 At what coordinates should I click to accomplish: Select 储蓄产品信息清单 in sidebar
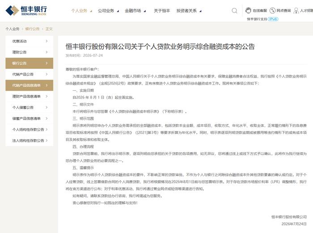[30, 119]
